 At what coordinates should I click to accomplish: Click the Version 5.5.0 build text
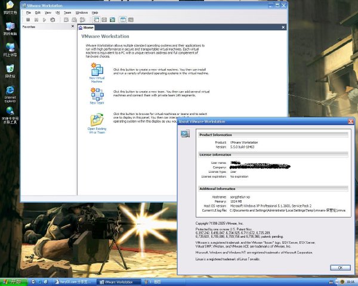tap(242, 147)
